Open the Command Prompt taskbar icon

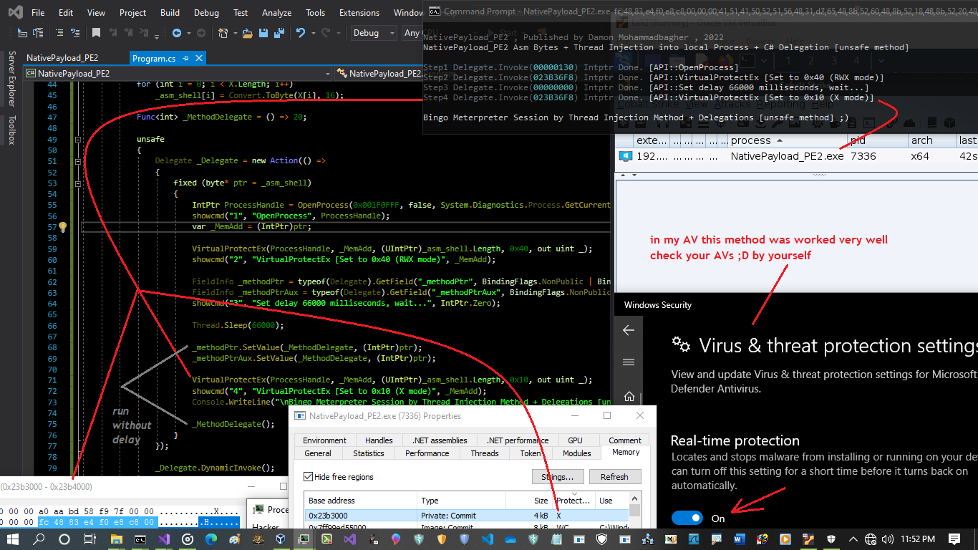[x=141, y=539]
